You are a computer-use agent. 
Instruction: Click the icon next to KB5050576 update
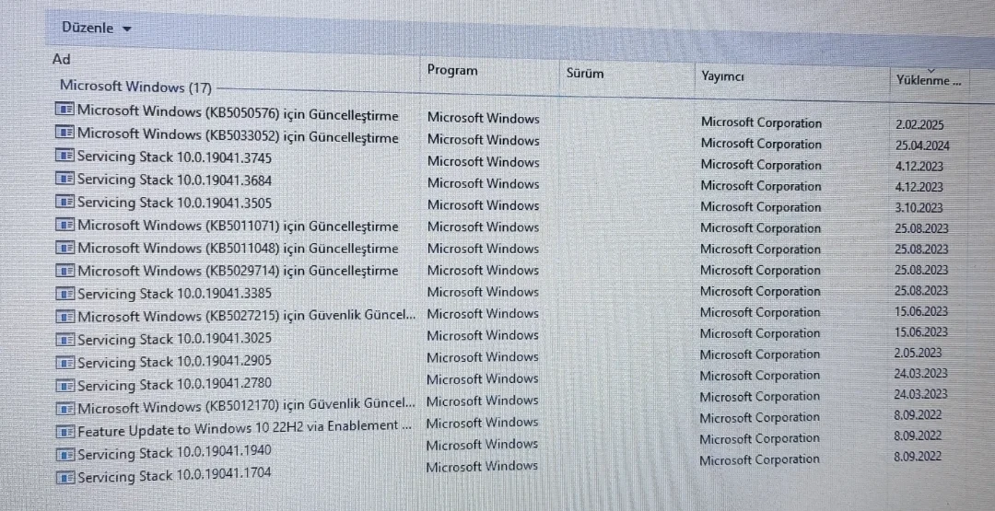(64, 110)
